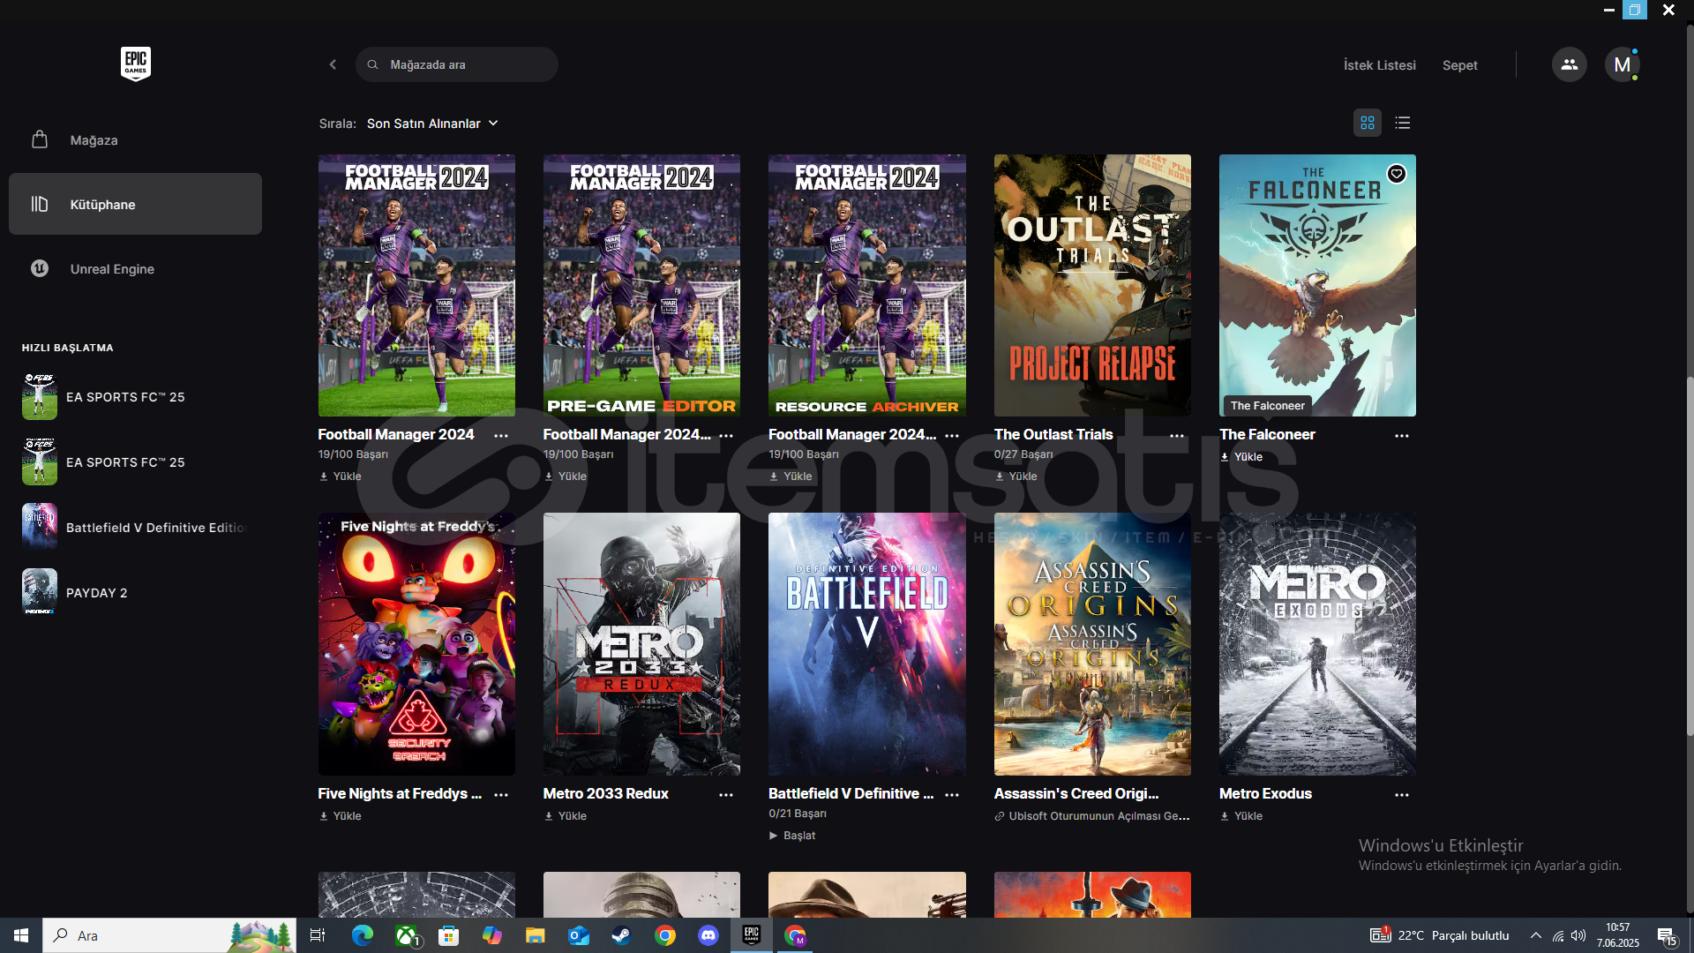Open options menu for Metro 2033 Redux
This screenshot has width=1694, height=953.
click(x=726, y=795)
